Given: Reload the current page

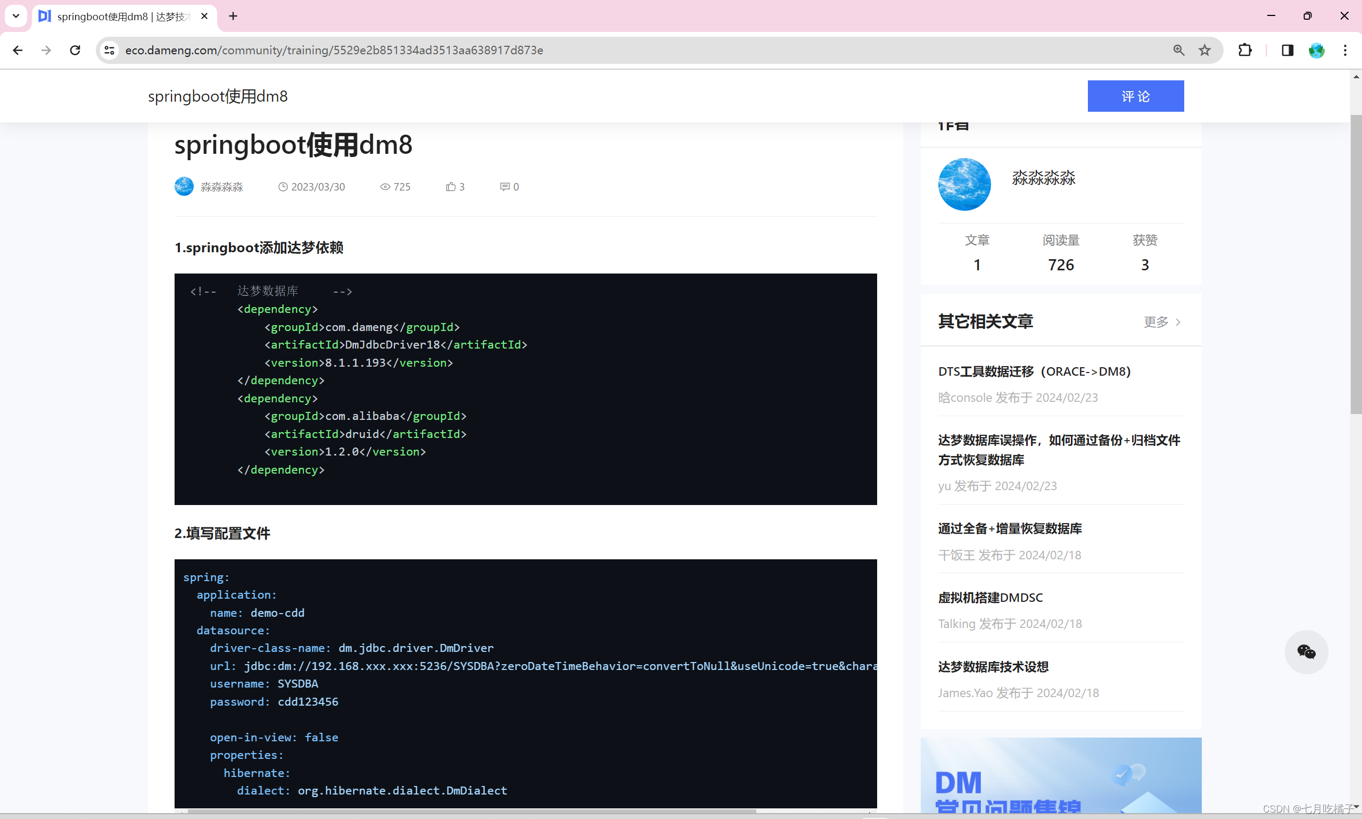Looking at the screenshot, I should pyautogui.click(x=75, y=50).
